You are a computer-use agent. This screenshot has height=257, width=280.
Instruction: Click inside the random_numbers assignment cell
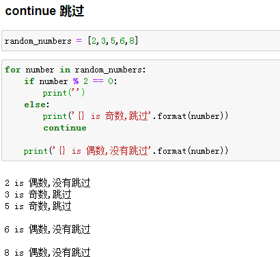coord(141,41)
